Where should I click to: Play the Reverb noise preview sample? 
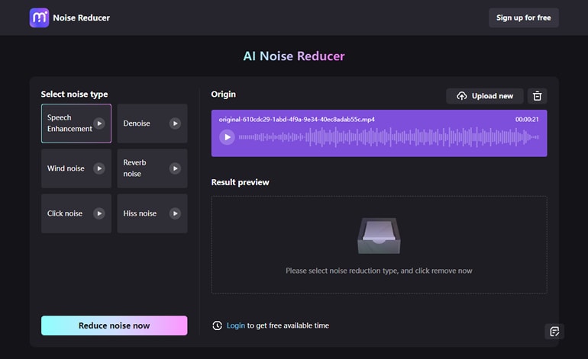(175, 168)
